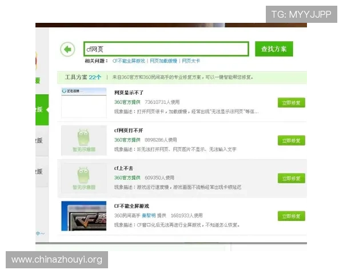Select the CF不能全屏游戏 result title
The height and width of the screenshot is (274, 343).
pyautogui.click(x=131, y=206)
